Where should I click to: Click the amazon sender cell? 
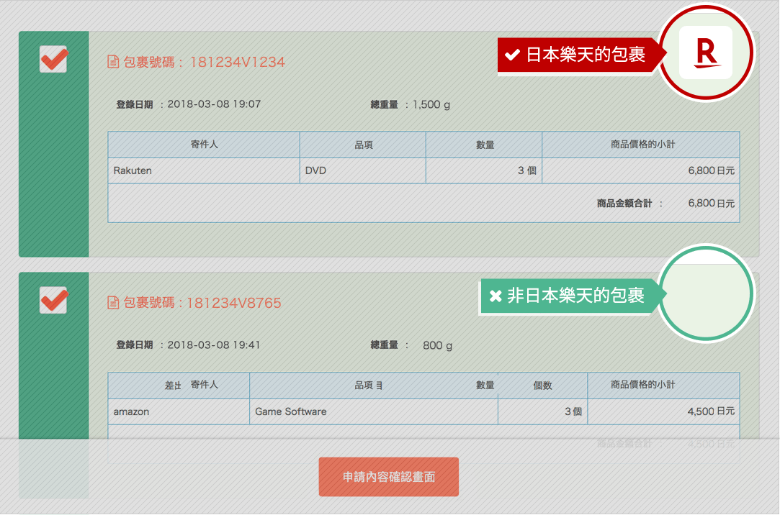tap(179, 411)
